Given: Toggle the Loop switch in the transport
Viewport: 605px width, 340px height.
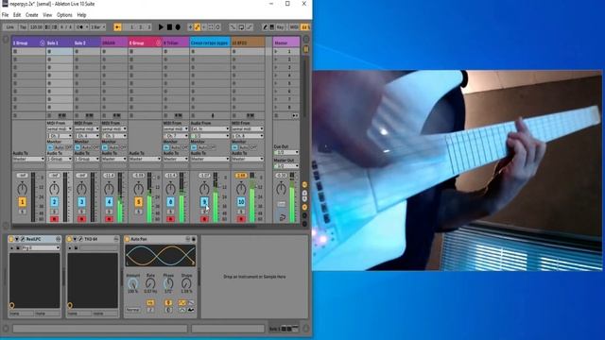Looking at the screenshot, I should point(241,27).
